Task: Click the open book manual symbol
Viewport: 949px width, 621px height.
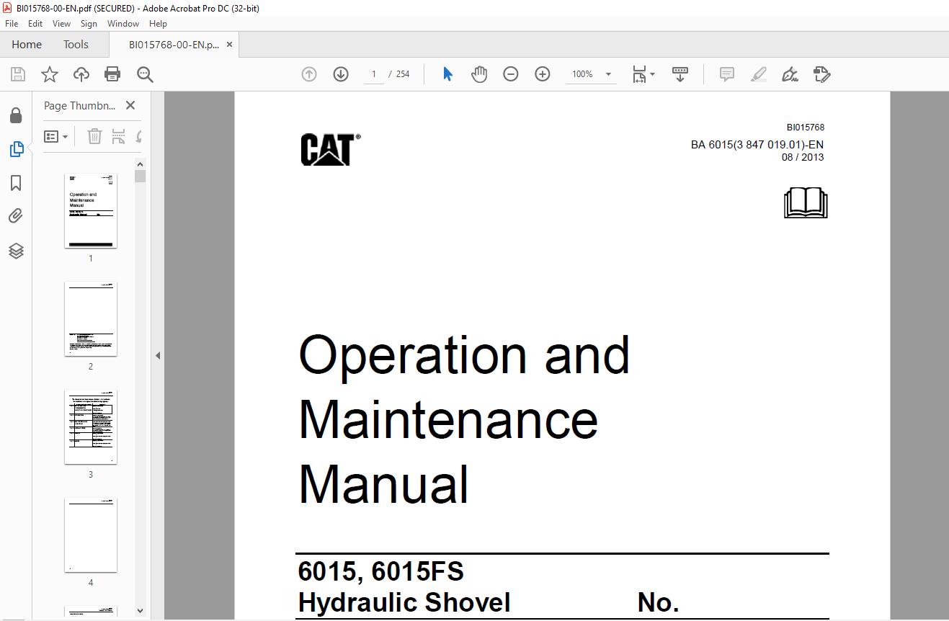Action: click(806, 202)
